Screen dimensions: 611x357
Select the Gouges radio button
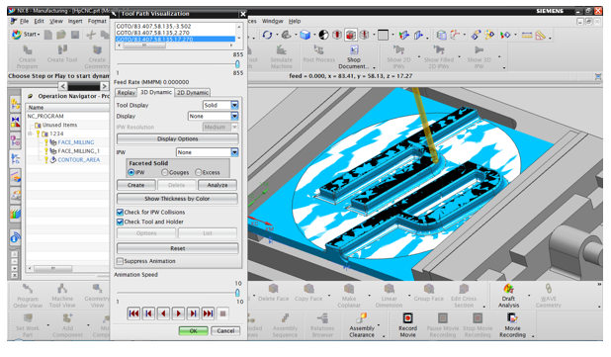point(165,172)
